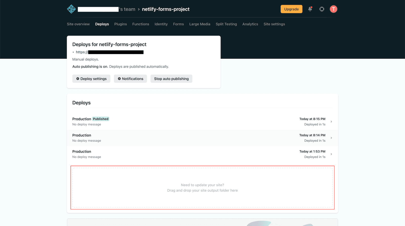Click the drag and drop upload area
Image resolution: width=405 pixels, height=226 pixels.
[202, 188]
